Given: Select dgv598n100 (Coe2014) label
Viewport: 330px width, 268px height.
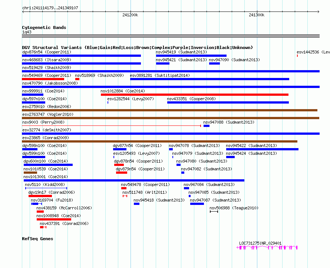Looking at the screenshot, I should pos(44,146).
